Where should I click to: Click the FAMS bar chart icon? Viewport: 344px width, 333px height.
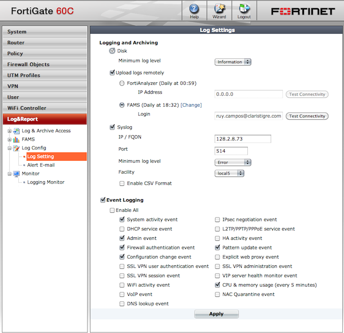(17, 139)
